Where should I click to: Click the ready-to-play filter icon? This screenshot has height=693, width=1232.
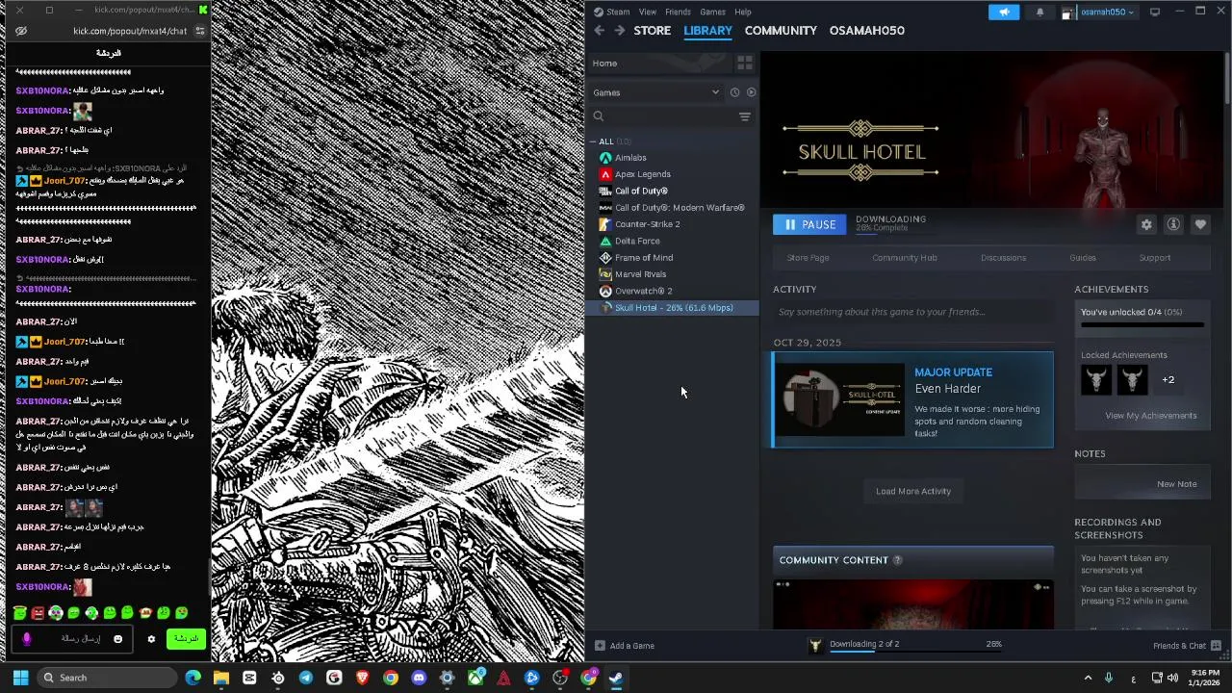(752, 92)
